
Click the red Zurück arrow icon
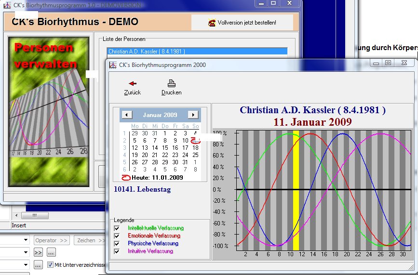click(x=133, y=83)
